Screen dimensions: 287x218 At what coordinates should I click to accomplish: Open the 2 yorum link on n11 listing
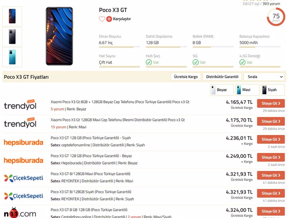point(134,217)
